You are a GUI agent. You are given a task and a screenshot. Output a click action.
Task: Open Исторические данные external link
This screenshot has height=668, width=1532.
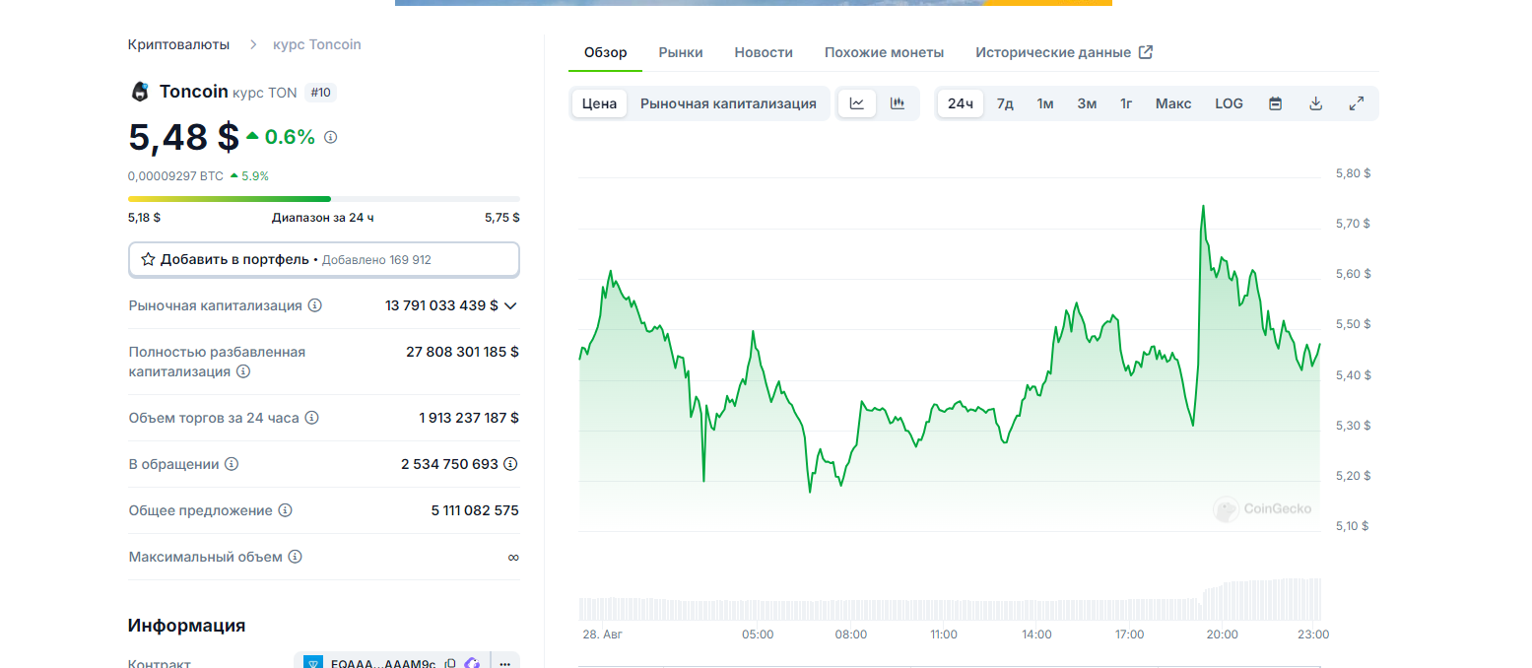pos(1063,52)
